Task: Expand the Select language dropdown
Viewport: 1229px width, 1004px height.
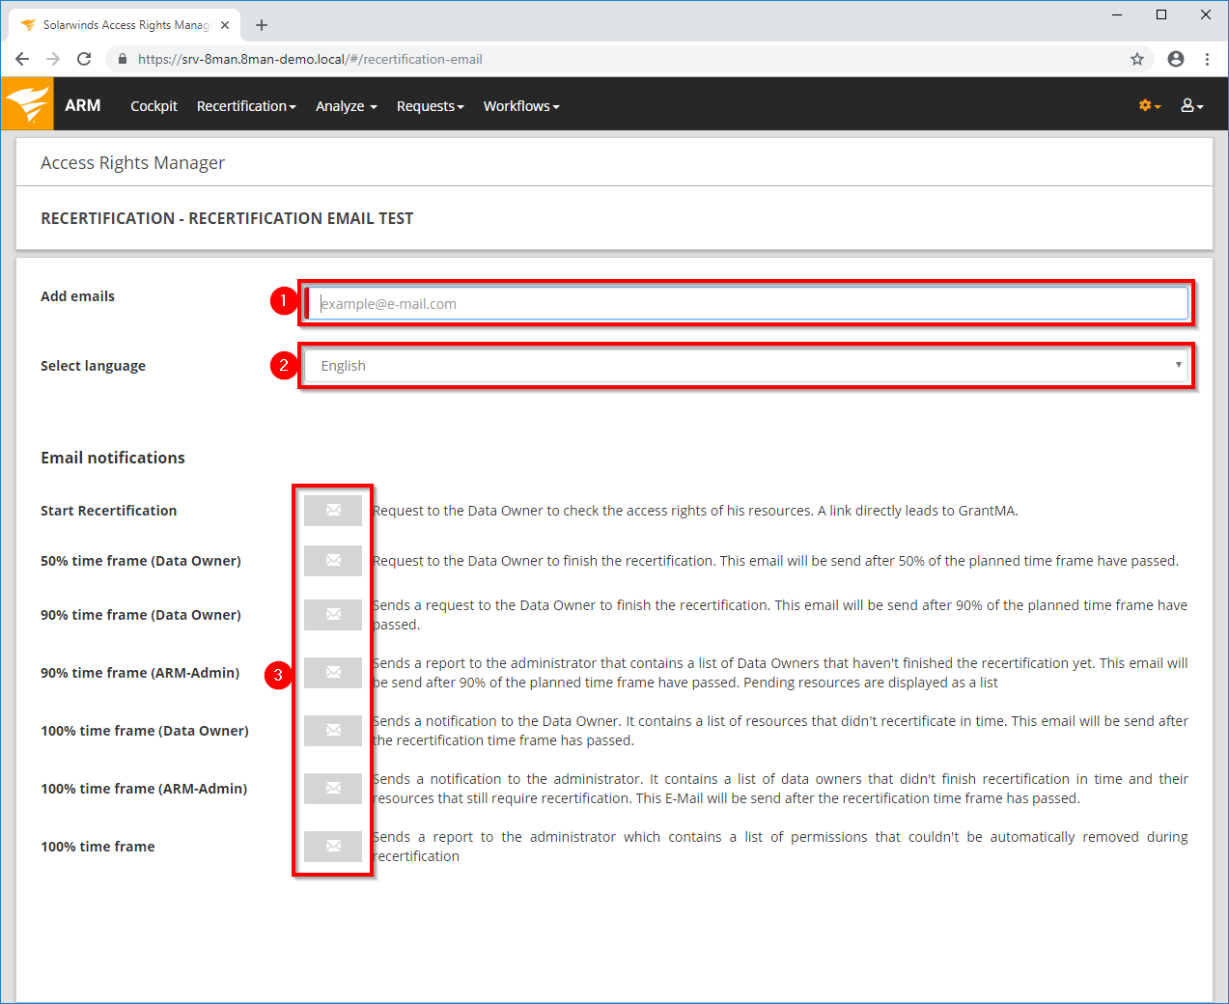Action: click(x=746, y=366)
